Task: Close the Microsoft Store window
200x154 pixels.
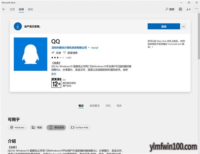Action: click(196, 2)
